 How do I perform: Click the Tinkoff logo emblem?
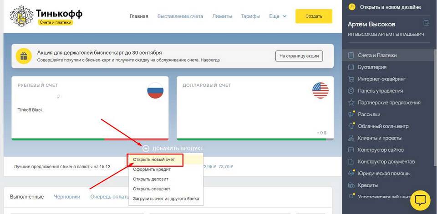(x=22, y=16)
